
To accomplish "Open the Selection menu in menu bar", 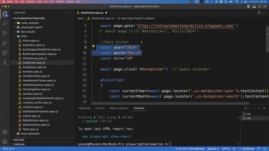I will pyautogui.click(x=31, y=2).
